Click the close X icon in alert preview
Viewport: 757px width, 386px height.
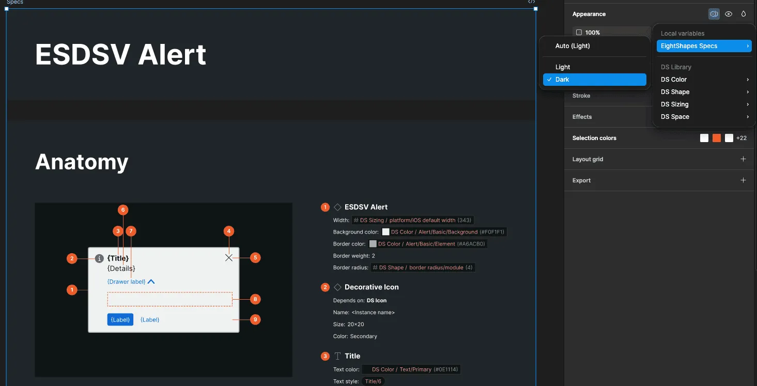(x=229, y=258)
